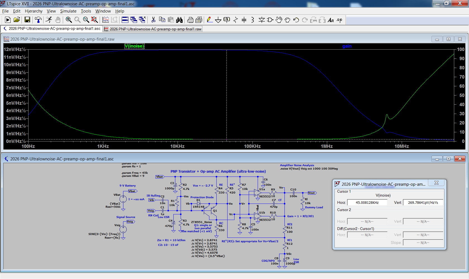Click the 12nV/Hz½ y-axis label
The width and height of the screenshot is (469, 279).
pyautogui.click(x=15, y=50)
